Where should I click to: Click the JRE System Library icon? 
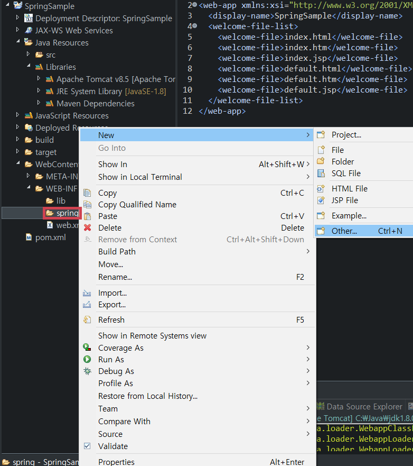tap(50, 92)
